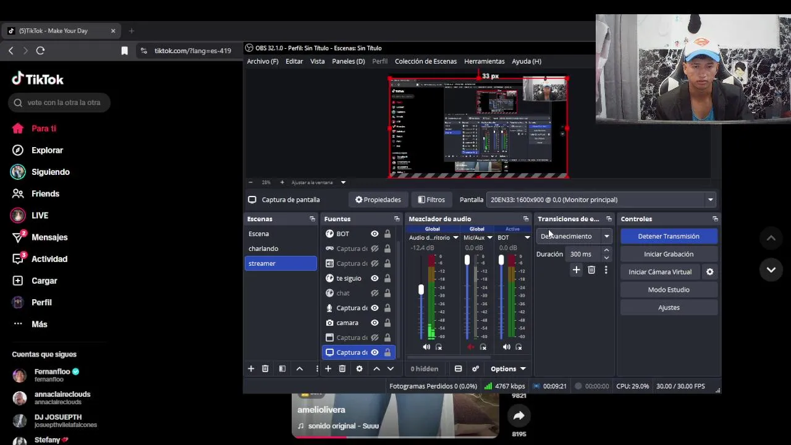Move selected source up in Fuentes
The width and height of the screenshot is (791, 445).
point(376,368)
